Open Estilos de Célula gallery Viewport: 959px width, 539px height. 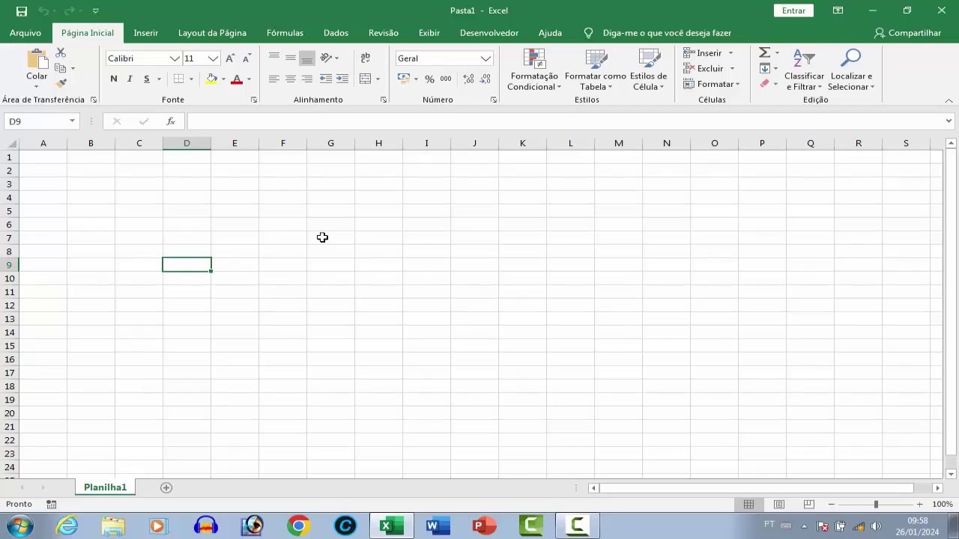[x=648, y=70]
